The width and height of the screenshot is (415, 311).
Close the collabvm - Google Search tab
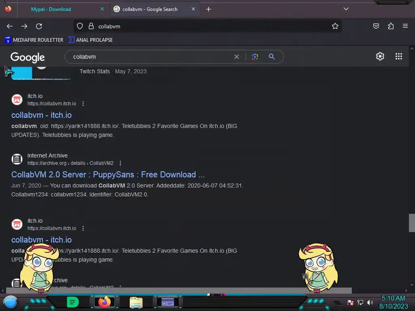[x=193, y=9]
